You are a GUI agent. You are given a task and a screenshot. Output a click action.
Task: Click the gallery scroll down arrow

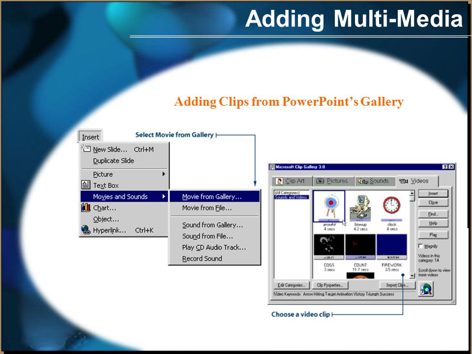point(412,275)
